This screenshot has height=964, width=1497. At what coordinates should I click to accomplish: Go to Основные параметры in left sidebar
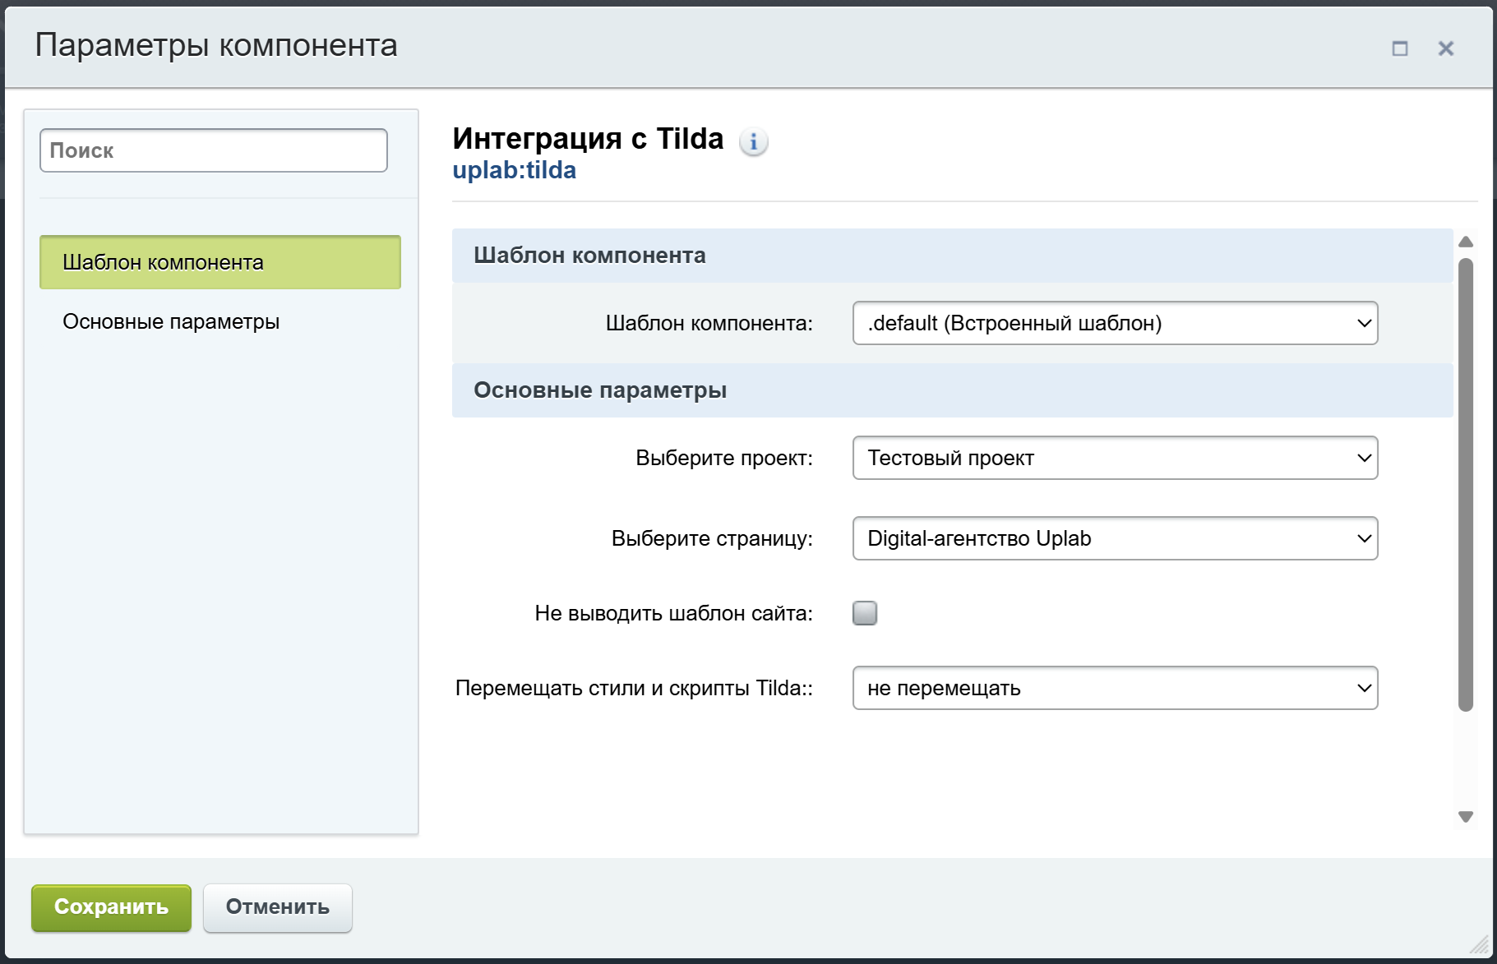[171, 321]
